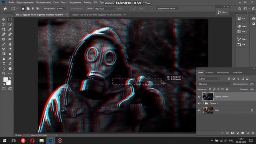This screenshot has width=256, height=144.
Task: Go to the Home screen
Action: point(5,9)
